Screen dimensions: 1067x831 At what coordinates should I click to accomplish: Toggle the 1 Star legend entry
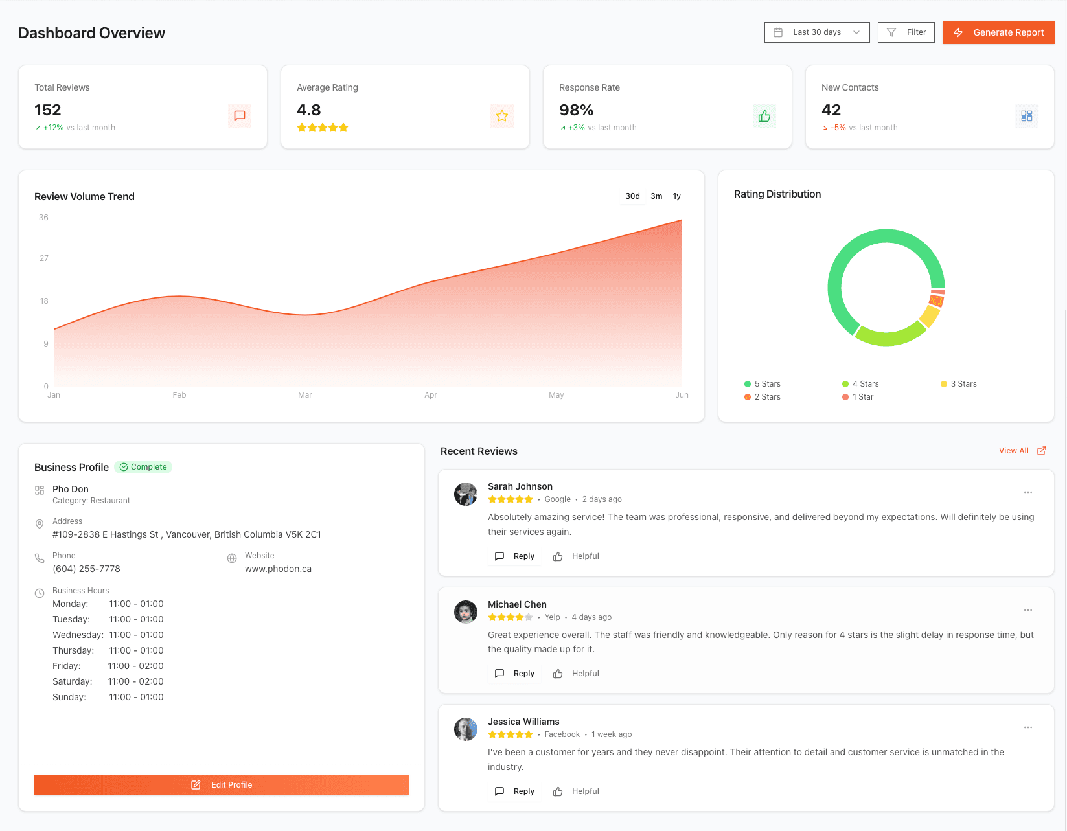(858, 397)
